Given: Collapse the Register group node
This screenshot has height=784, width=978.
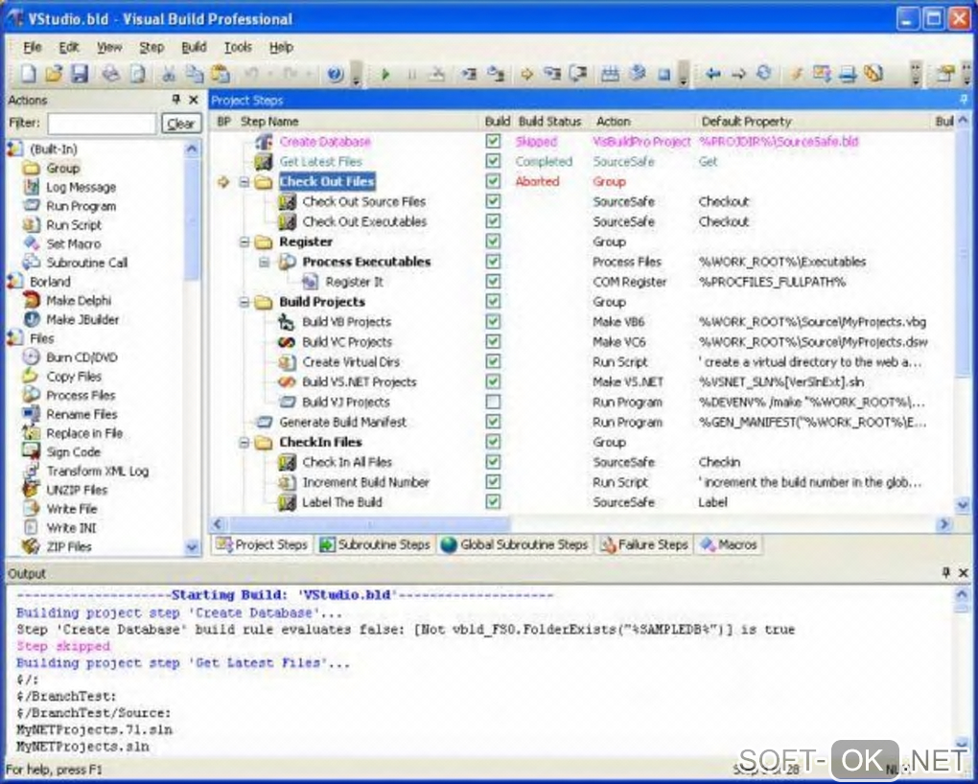Looking at the screenshot, I should click(244, 242).
